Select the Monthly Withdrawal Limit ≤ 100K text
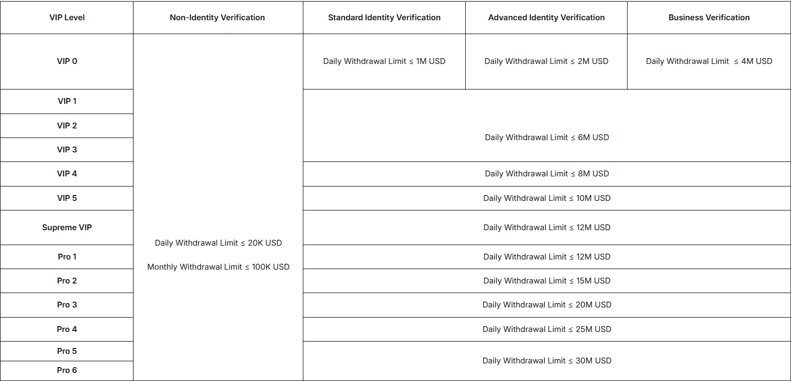This screenshot has width=791, height=381. [x=218, y=267]
